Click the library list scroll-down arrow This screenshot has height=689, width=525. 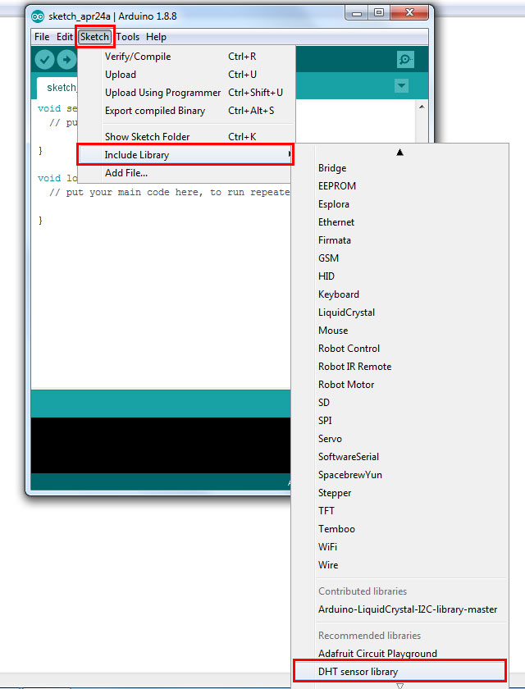click(399, 685)
